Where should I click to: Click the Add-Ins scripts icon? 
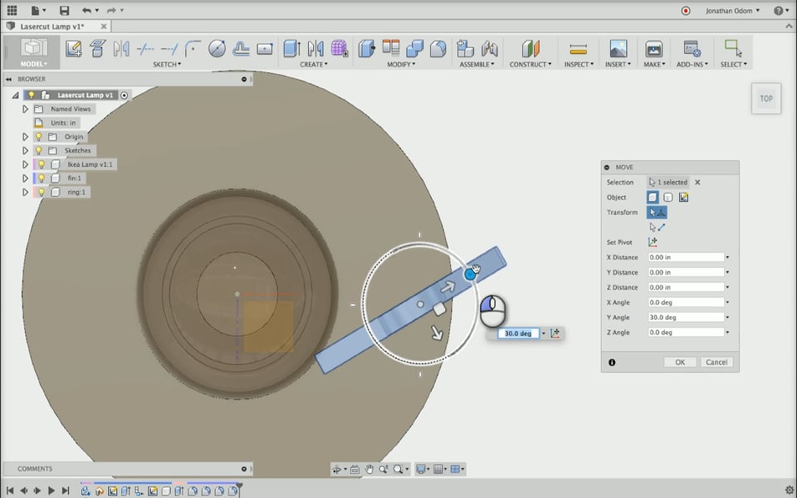coord(692,49)
